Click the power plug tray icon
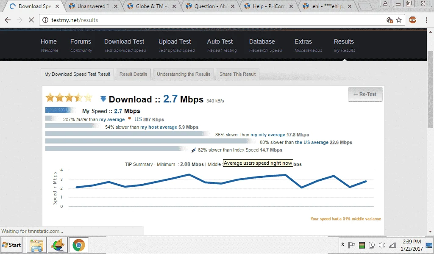This screenshot has width=434, height=254. tap(372, 245)
